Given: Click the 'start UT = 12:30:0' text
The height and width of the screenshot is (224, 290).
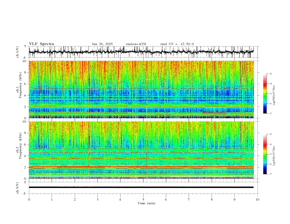Looking at the screenshot, I should (x=177, y=44).
